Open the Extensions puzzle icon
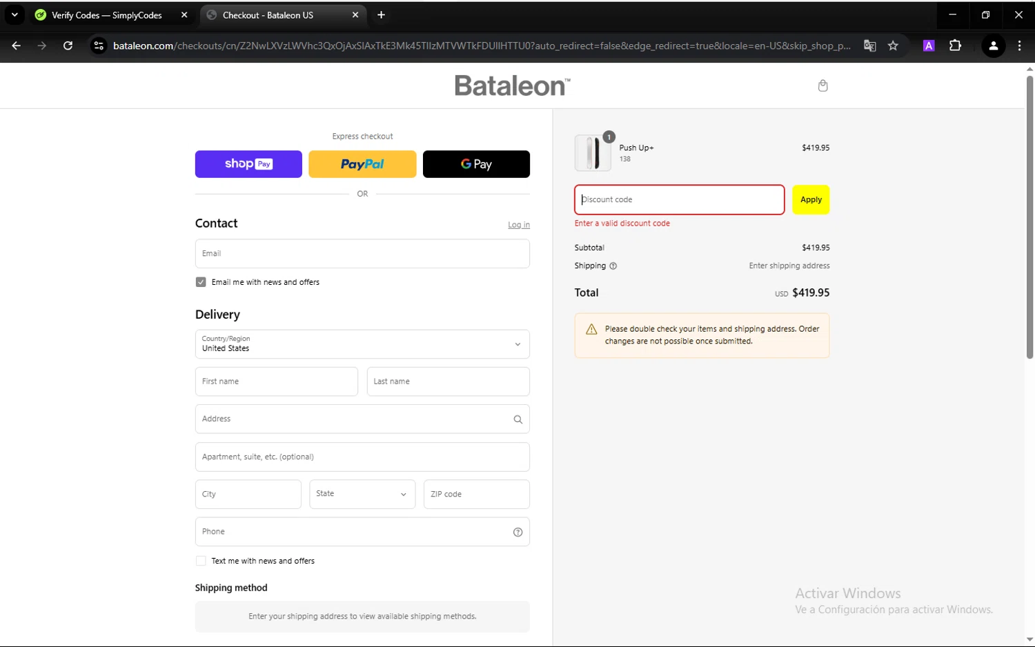The image size is (1035, 647). (x=955, y=46)
